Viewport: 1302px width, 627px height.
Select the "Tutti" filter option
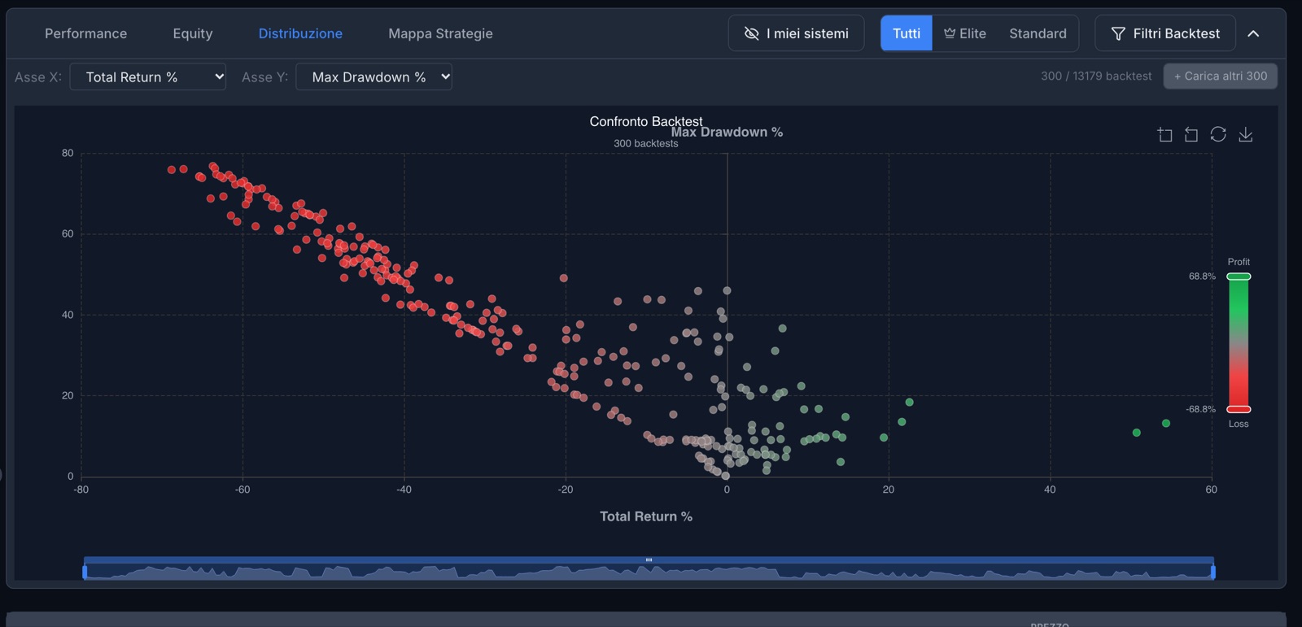click(907, 33)
